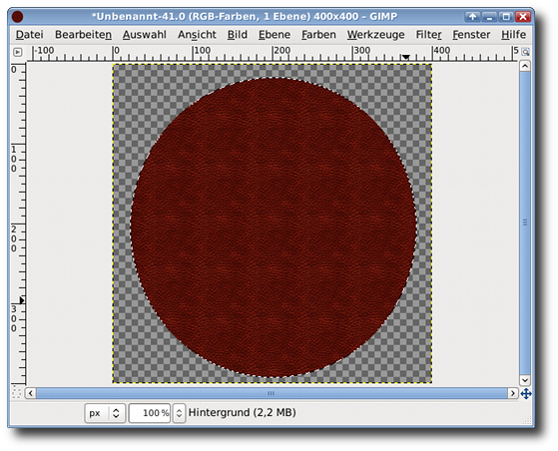Image resolution: width=558 pixels, height=451 pixels.
Task: Open the Filter menu
Action: tap(428, 35)
